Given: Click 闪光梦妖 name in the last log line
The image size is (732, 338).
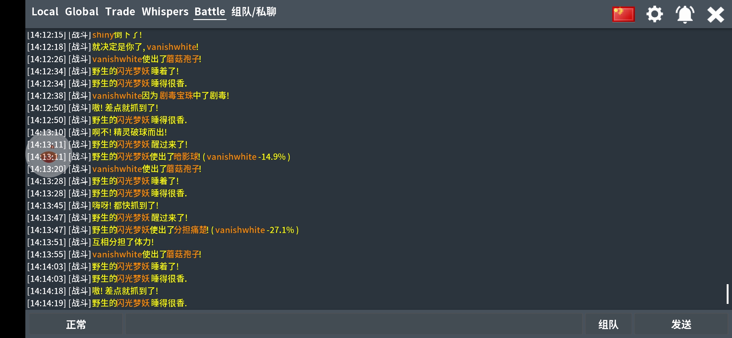Looking at the screenshot, I should 133,303.
